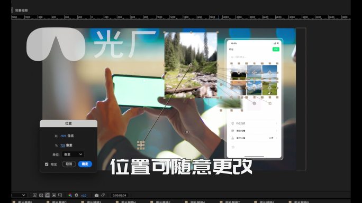Click the 取消 button in position dialog
Image resolution: width=362 pixels, height=203 pixels.
coord(69,164)
